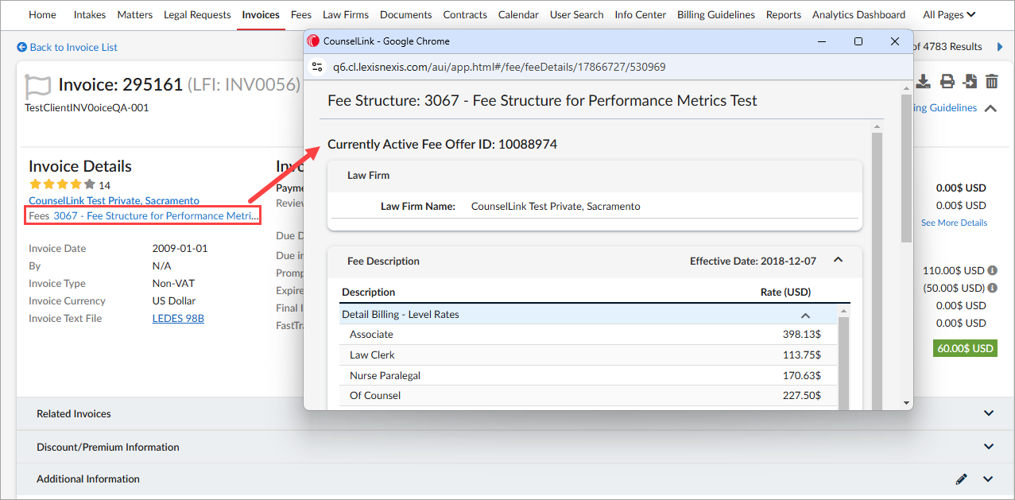Click the fee details inner scrollbar
Viewport: 1015px width, 500px height.
(x=877, y=270)
